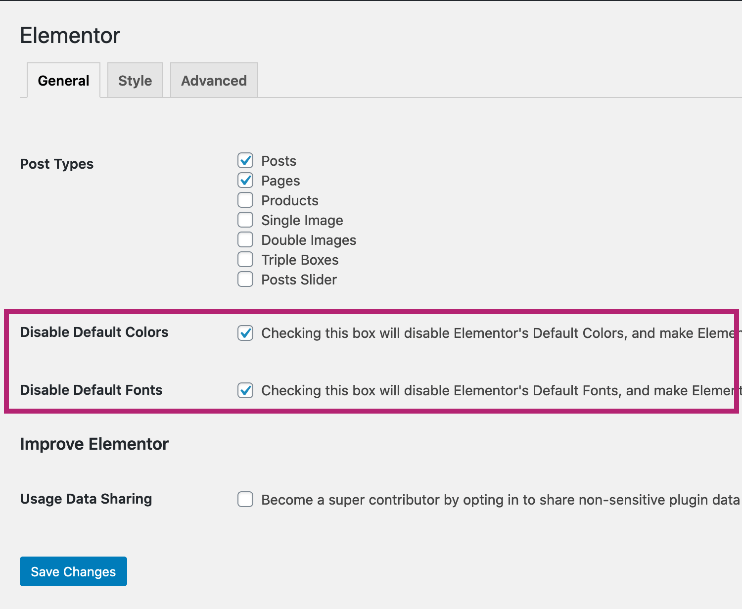Click the Improve Elementor section heading
Viewport: 742px width, 609px height.
94,444
